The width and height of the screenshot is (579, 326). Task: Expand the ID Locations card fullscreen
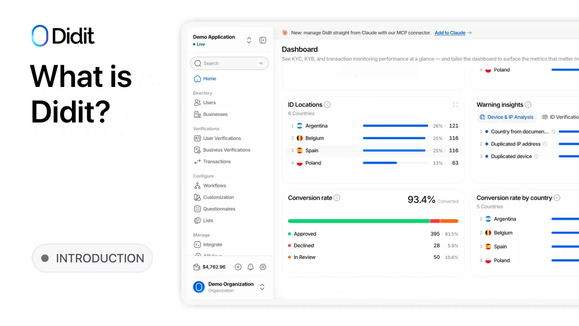(456, 105)
